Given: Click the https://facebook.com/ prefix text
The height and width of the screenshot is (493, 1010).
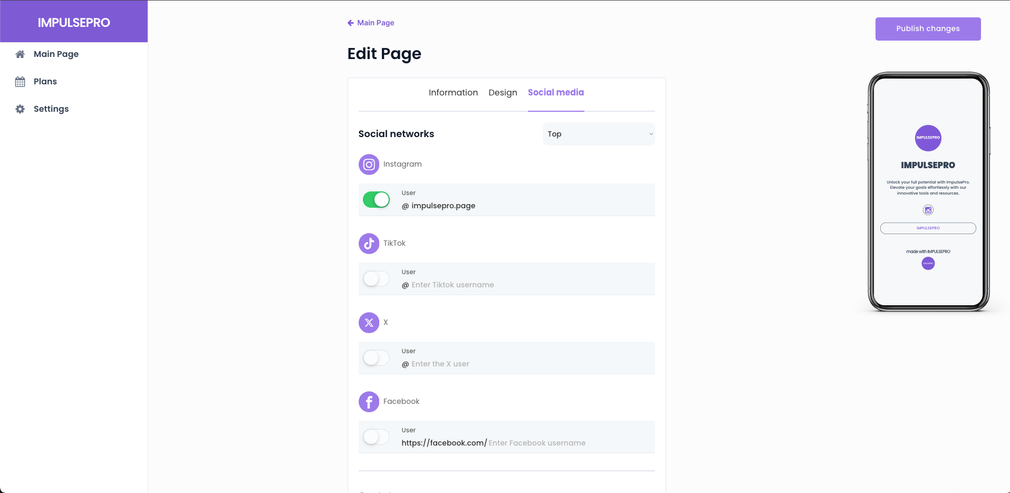Looking at the screenshot, I should pyautogui.click(x=444, y=443).
